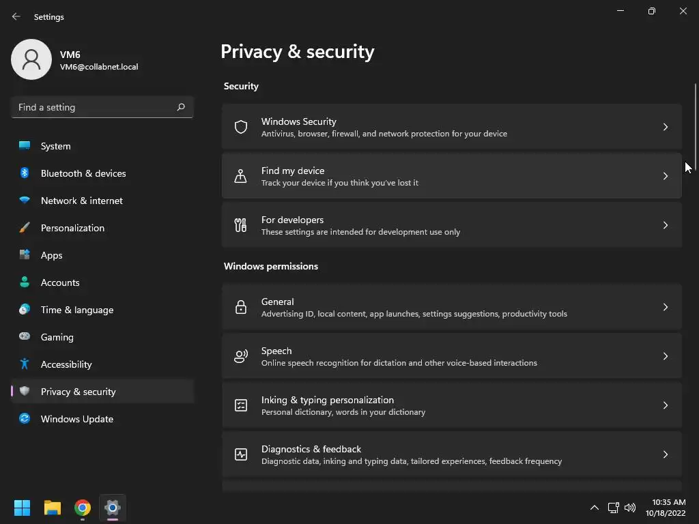Click the search magnifier icon

click(x=181, y=107)
